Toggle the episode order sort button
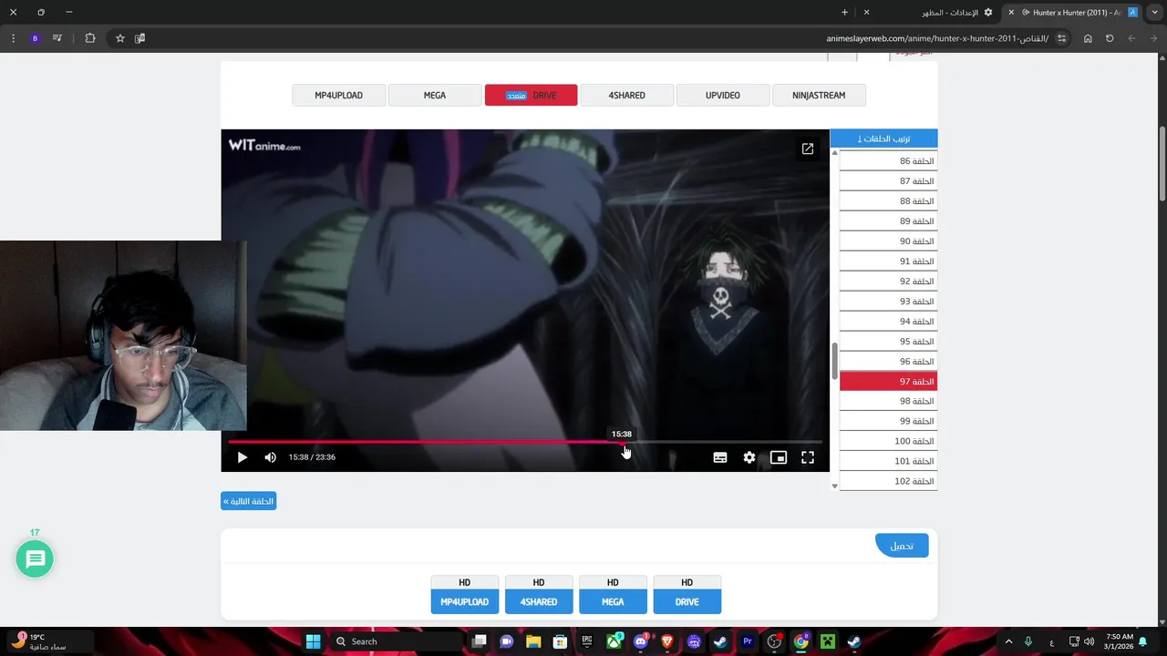 click(883, 138)
